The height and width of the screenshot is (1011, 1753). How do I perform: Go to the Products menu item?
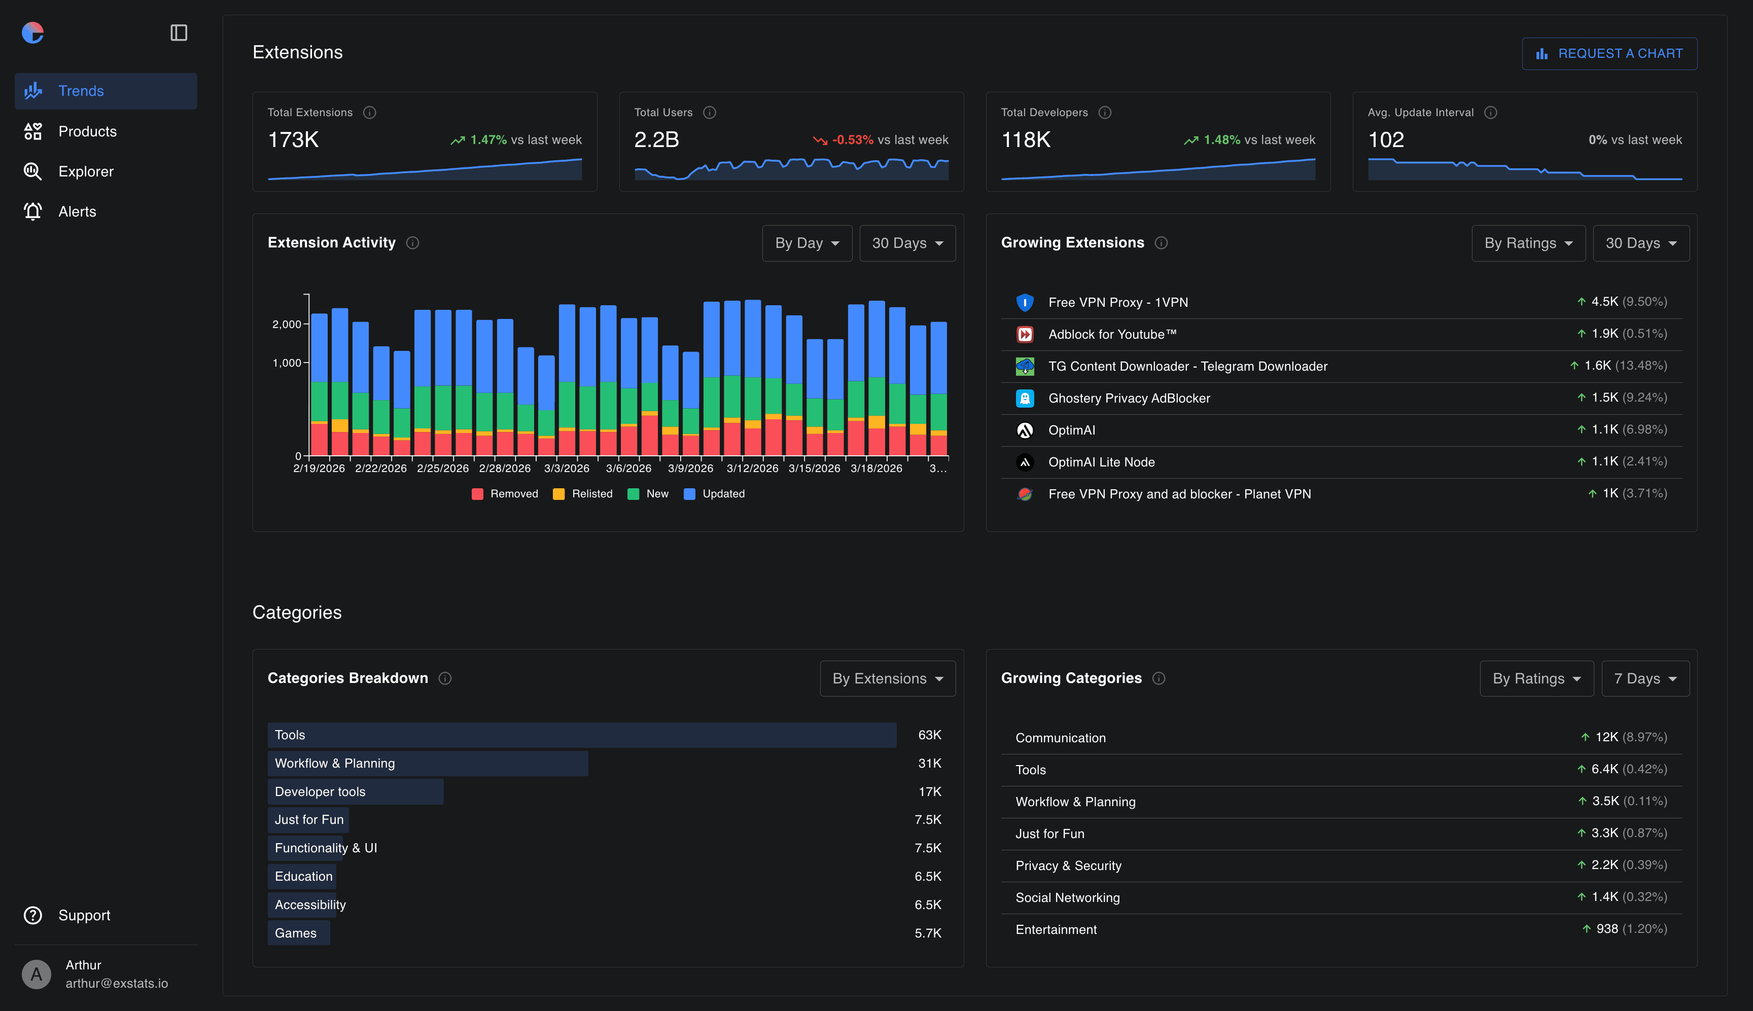(x=88, y=131)
